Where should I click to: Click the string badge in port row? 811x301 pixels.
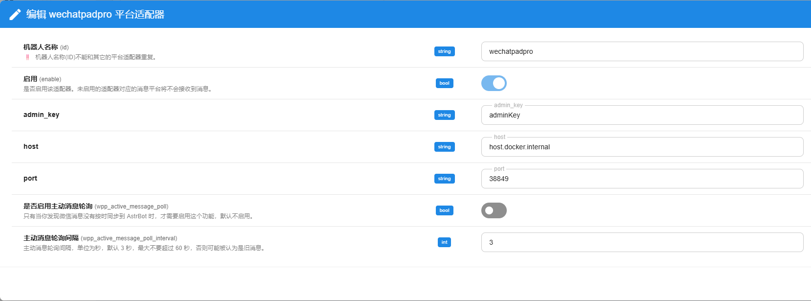point(445,179)
